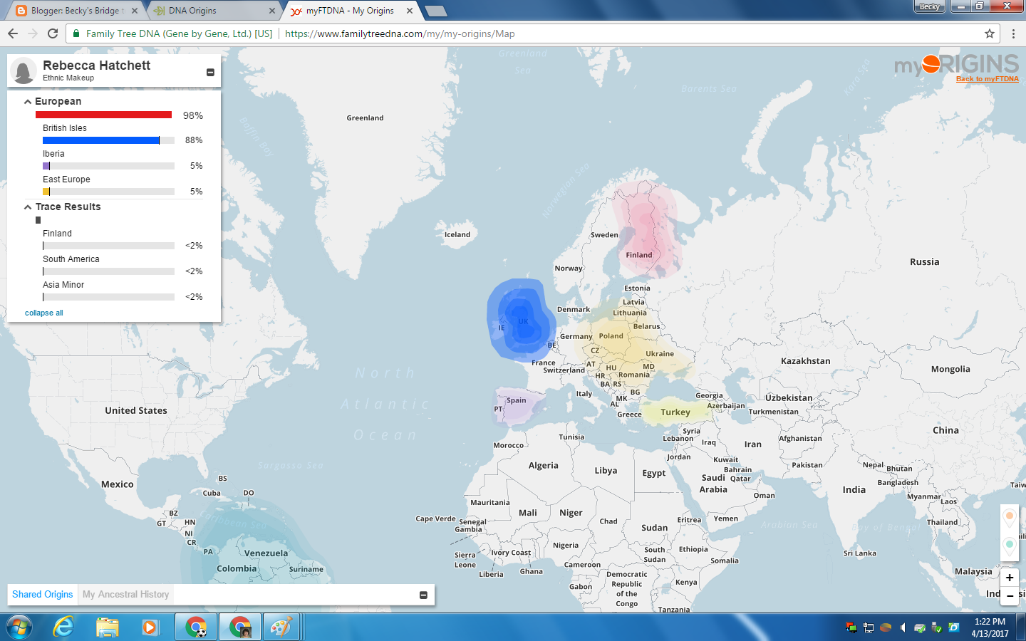Go back using browser back arrow
This screenshot has height=641, width=1026.
[x=12, y=33]
